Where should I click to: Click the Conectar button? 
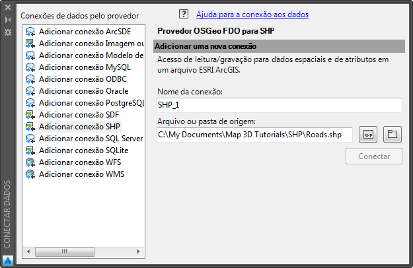pos(374,156)
